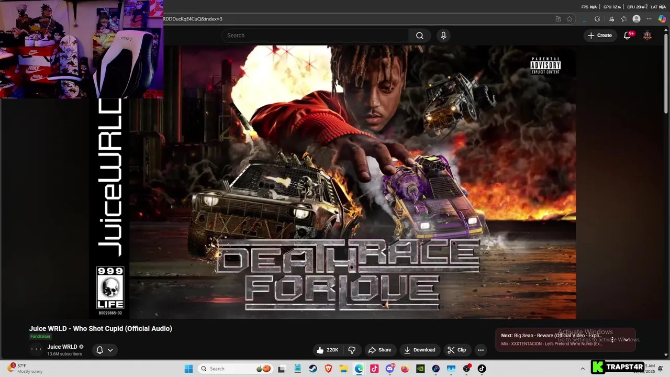Click the 13.6M subscribers text
Screen dimensions: 670x377
point(64,354)
